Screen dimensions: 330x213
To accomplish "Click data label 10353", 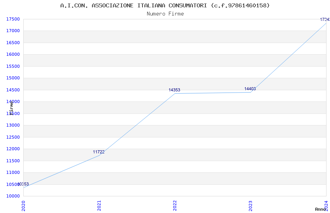I will pyautogui.click(x=23, y=184).
